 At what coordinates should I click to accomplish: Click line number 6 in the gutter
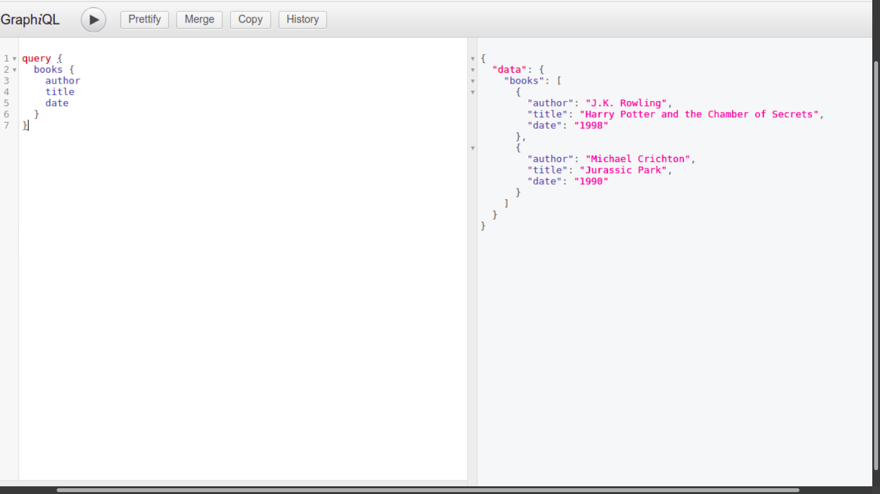pyautogui.click(x=6, y=114)
